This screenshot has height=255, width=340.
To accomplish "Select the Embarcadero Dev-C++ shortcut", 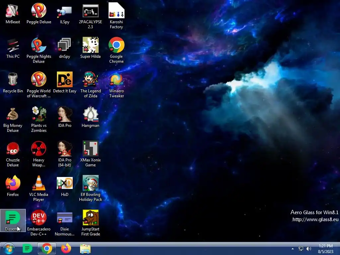I will point(39,223).
